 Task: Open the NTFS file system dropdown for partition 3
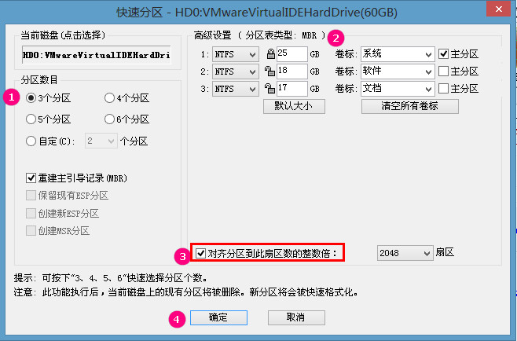click(236, 89)
